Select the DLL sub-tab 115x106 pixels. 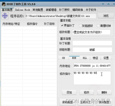tap(85, 58)
